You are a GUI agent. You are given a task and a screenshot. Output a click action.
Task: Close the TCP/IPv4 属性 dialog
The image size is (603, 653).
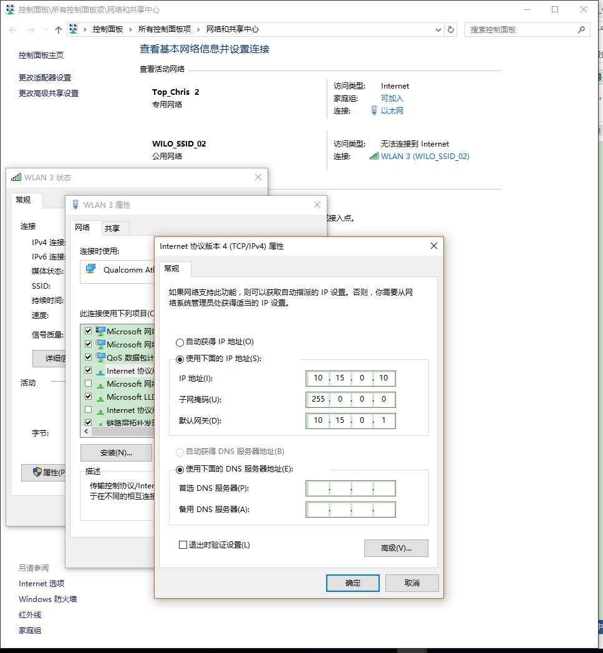(433, 246)
